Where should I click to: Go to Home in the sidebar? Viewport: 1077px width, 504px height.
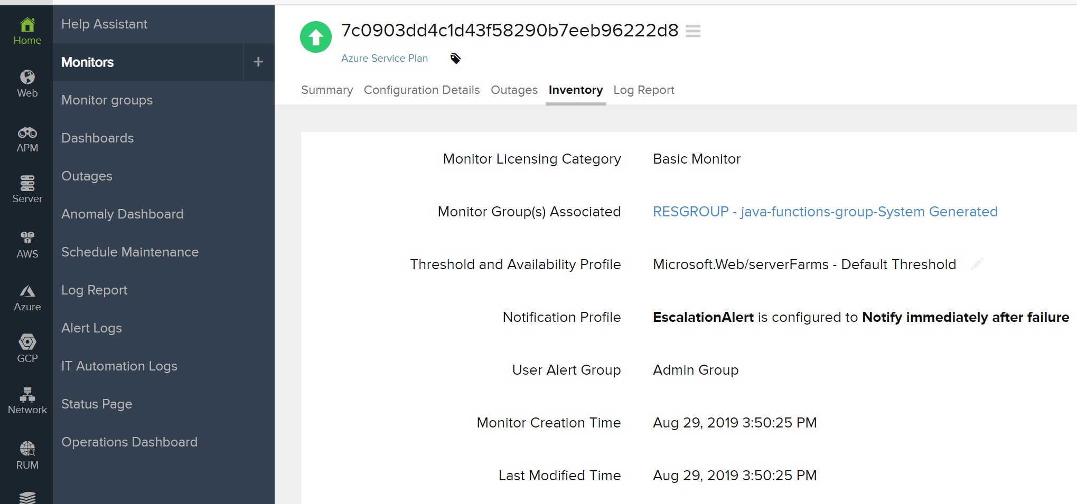coord(27,32)
